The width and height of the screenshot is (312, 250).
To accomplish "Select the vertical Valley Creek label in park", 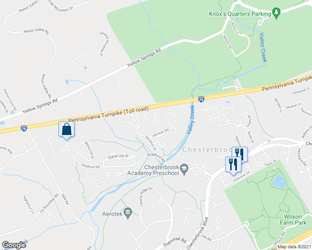I will pos(263,47).
